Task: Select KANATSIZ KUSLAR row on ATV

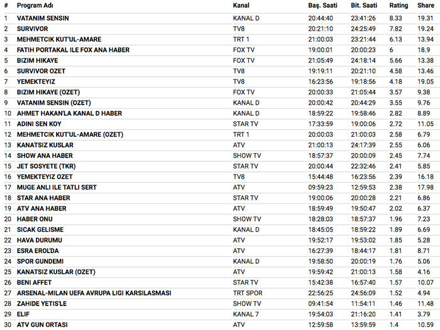Action: pos(45,145)
